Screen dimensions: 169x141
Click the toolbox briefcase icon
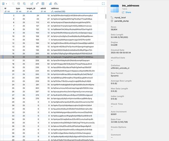click(55, 3)
